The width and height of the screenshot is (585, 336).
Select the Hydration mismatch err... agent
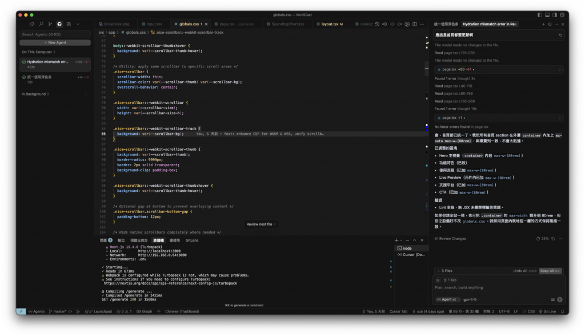click(x=55, y=64)
